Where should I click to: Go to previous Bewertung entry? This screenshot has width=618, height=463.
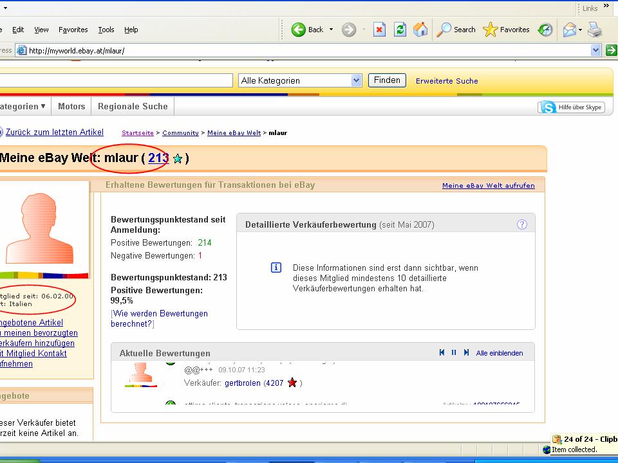click(442, 352)
